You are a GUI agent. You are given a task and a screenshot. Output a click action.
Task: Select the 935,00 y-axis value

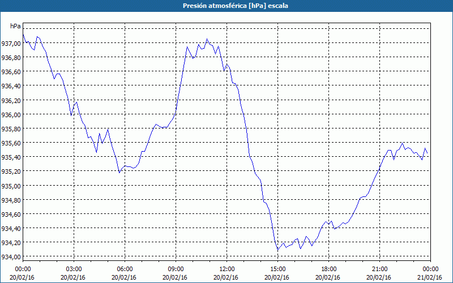(11, 186)
